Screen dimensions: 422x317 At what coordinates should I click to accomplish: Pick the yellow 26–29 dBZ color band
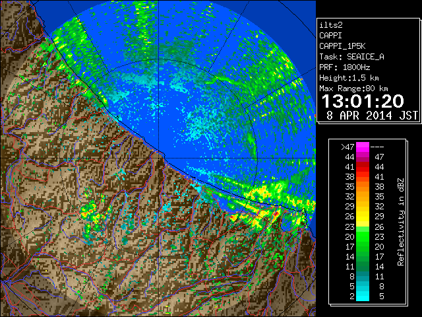click(x=363, y=217)
